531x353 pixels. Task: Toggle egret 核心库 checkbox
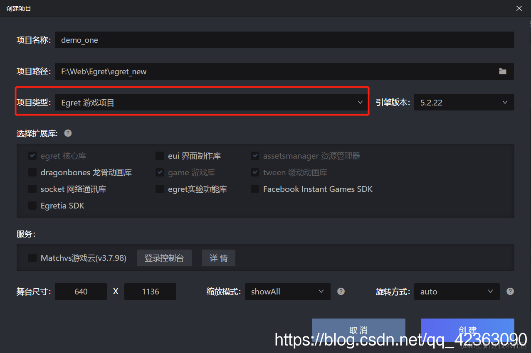pos(32,156)
